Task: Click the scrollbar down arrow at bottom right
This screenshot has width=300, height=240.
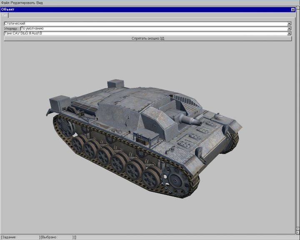Action: pyautogui.click(x=297, y=232)
